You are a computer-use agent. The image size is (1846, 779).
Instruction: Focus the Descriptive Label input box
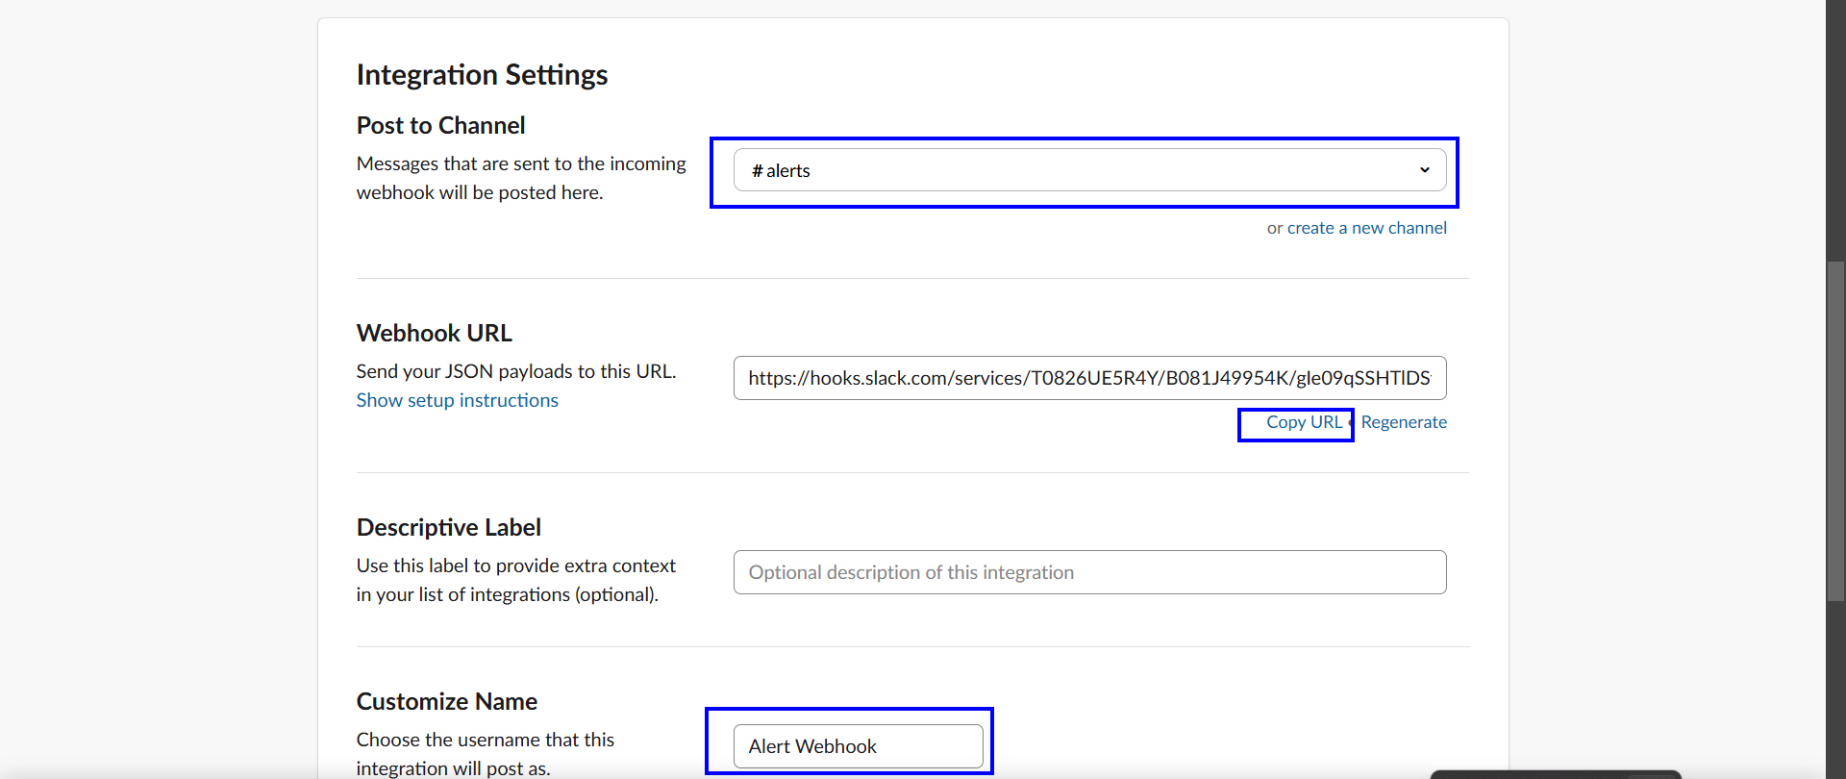pyautogui.click(x=1088, y=572)
